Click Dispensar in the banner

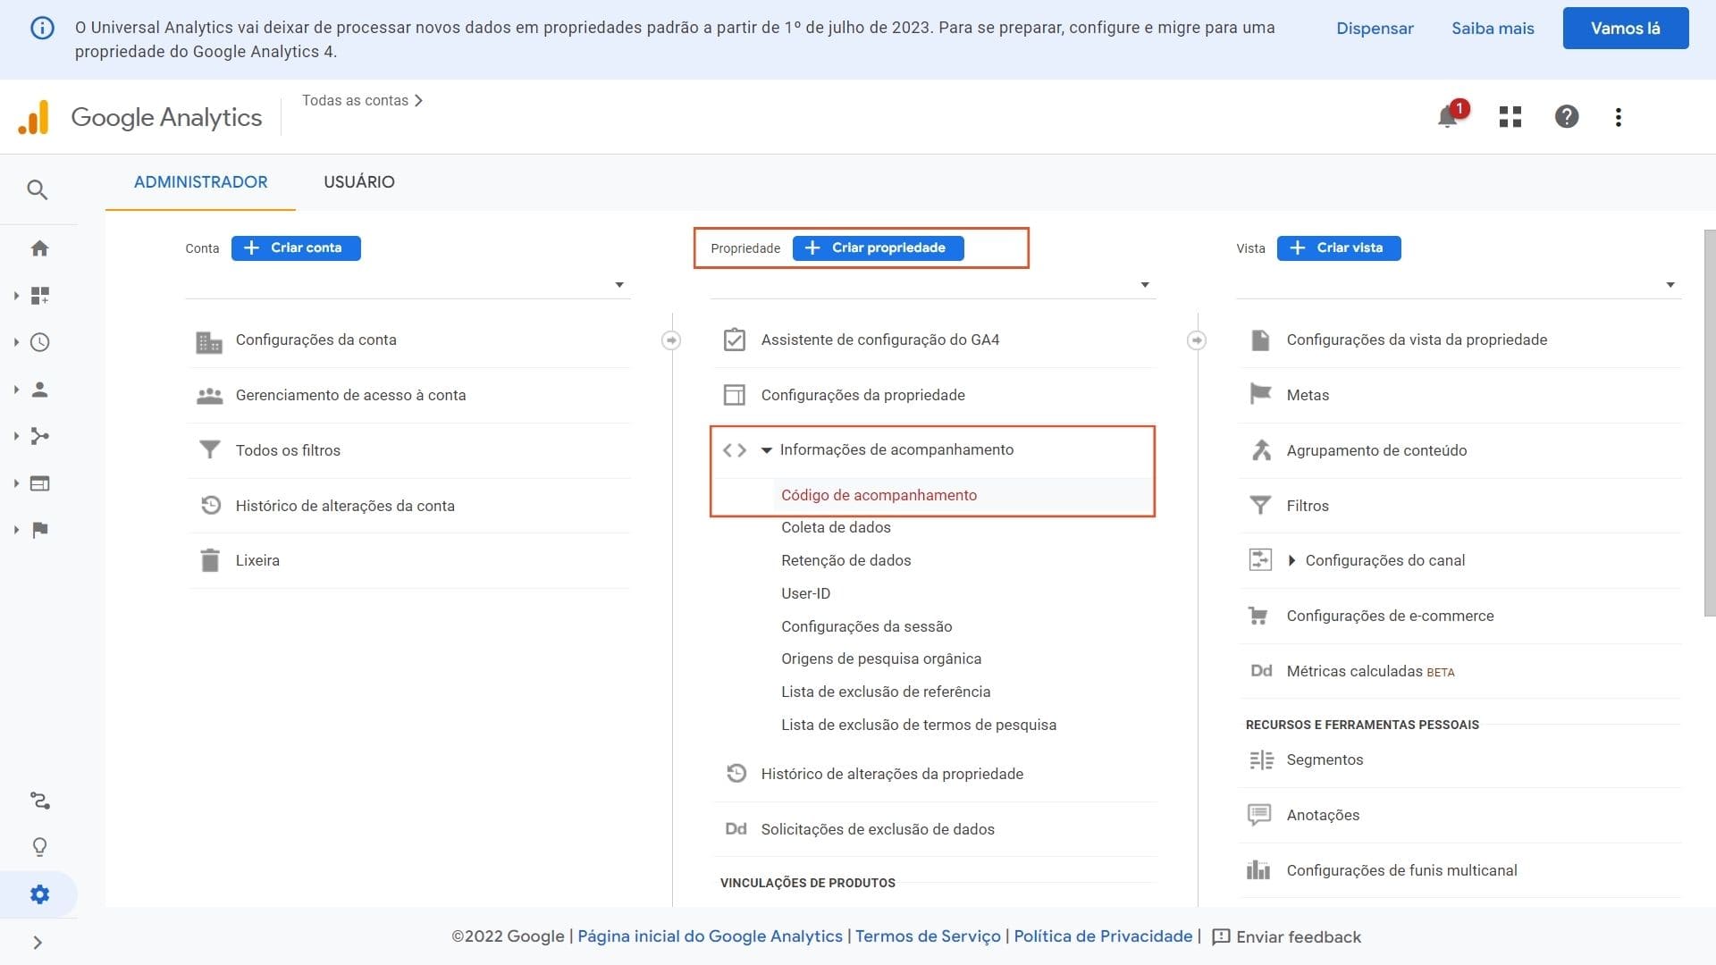(1375, 29)
